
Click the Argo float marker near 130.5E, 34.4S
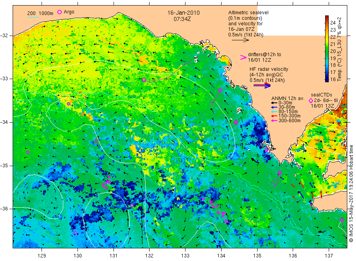point(96,141)
